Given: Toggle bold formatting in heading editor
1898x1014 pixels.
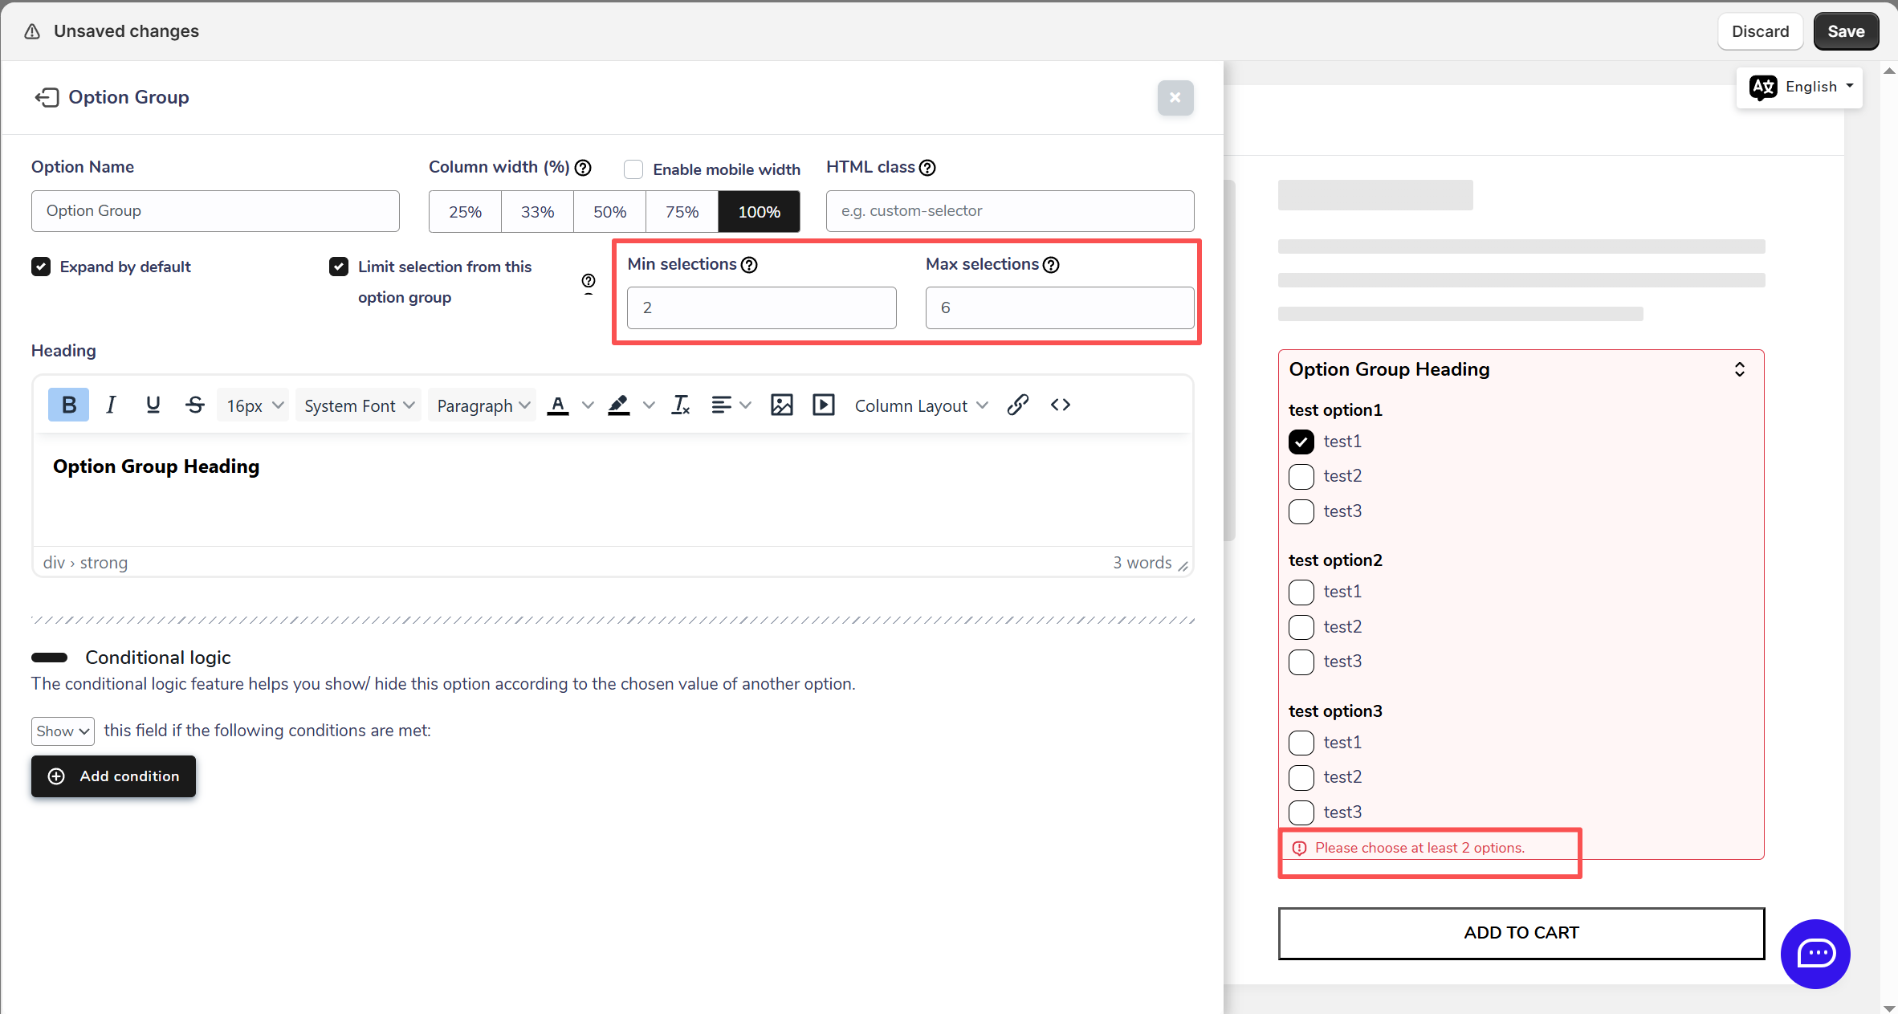Looking at the screenshot, I should (x=69, y=405).
